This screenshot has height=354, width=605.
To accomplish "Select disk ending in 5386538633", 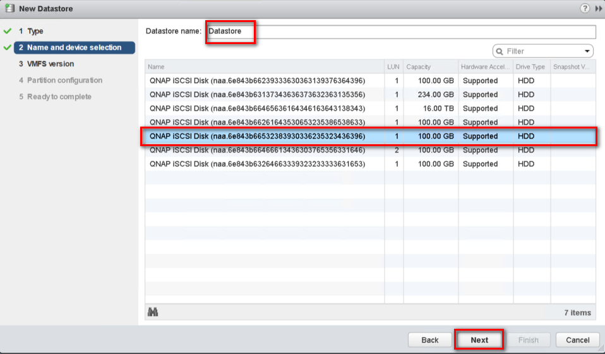I will 370,122.
